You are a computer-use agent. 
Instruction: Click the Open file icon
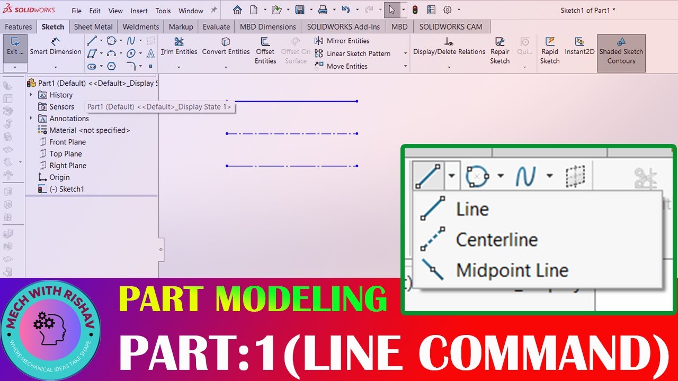pyautogui.click(x=276, y=10)
